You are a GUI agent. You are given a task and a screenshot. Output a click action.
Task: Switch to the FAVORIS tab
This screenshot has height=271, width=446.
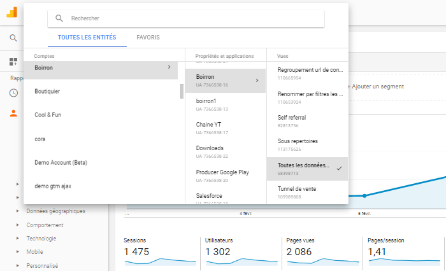[148, 38]
